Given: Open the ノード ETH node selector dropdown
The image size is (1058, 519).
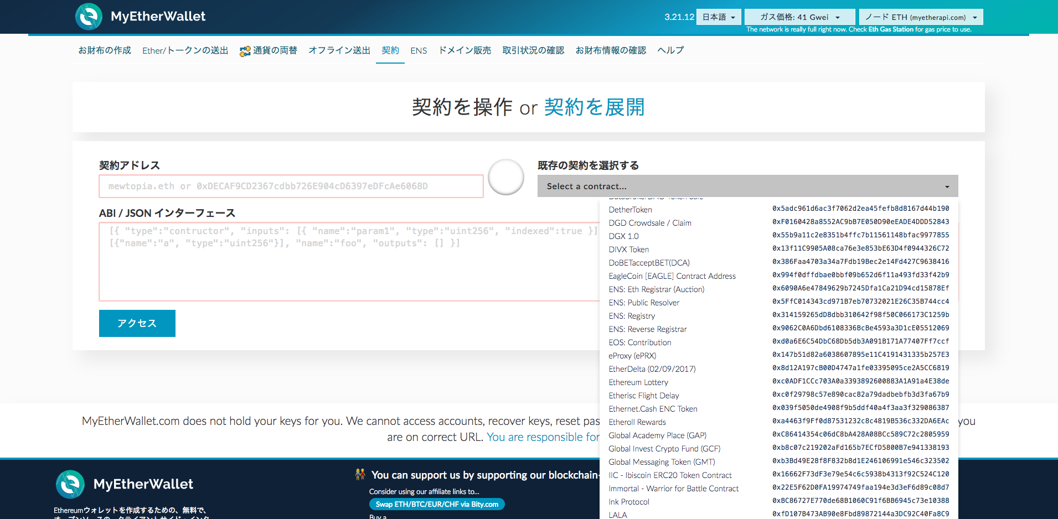Looking at the screenshot, I should (920, 17).
